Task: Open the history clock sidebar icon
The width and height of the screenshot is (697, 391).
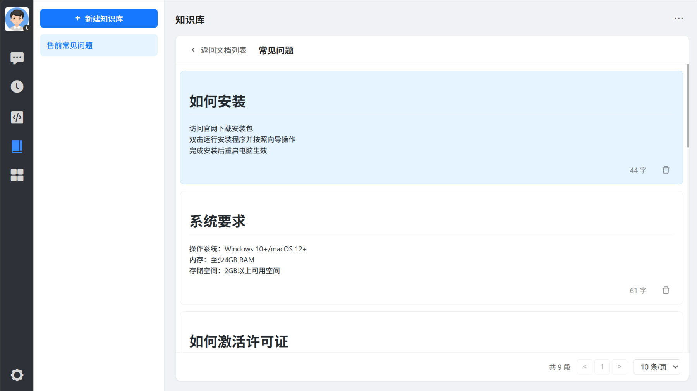Action: tap(17, 86)
